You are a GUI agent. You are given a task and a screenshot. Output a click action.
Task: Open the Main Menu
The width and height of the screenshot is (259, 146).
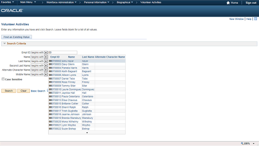28,2
